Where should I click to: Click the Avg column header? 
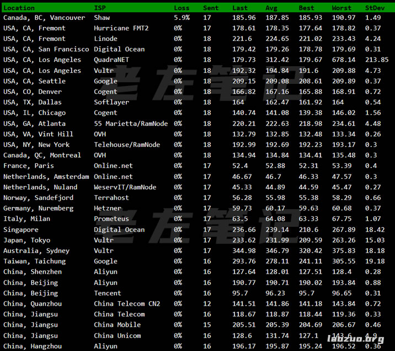pyautogui.click(x=271, y=8)
